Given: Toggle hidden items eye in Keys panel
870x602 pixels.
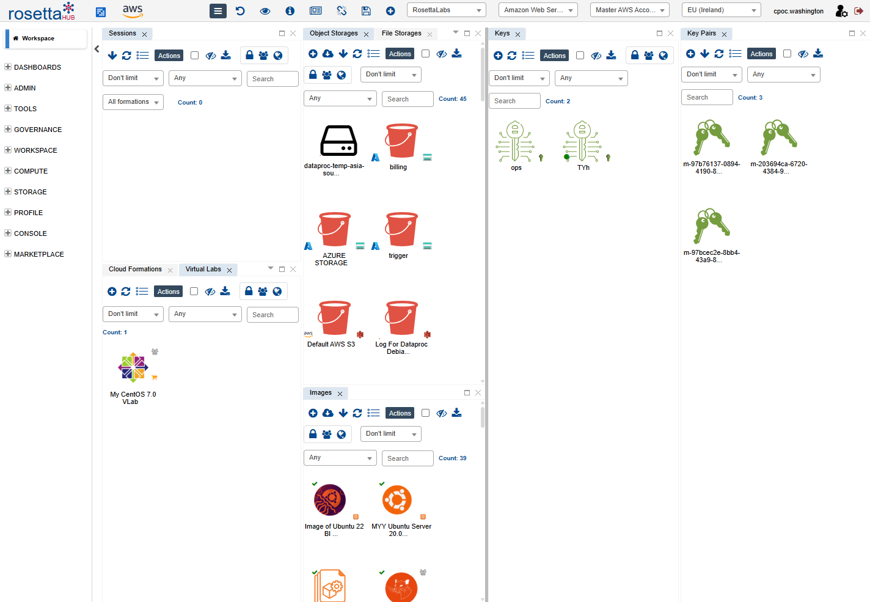Looking at the screenshot, I should click(x=596, y=56).
